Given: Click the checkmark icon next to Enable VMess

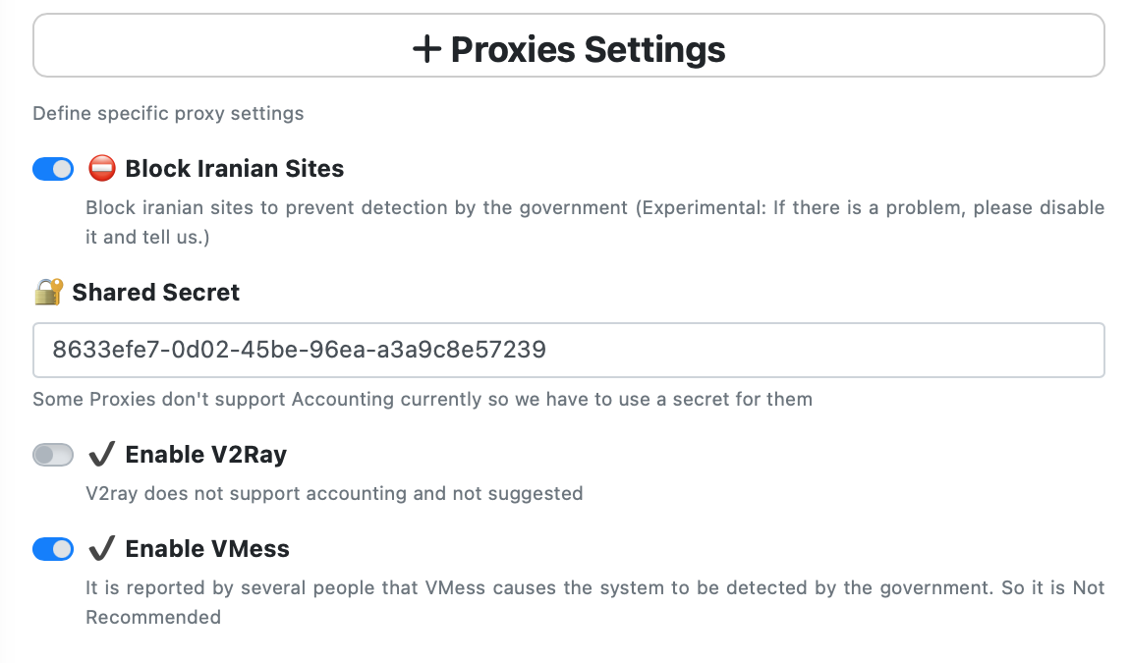Looking at the screenshot, I should 101,548.
